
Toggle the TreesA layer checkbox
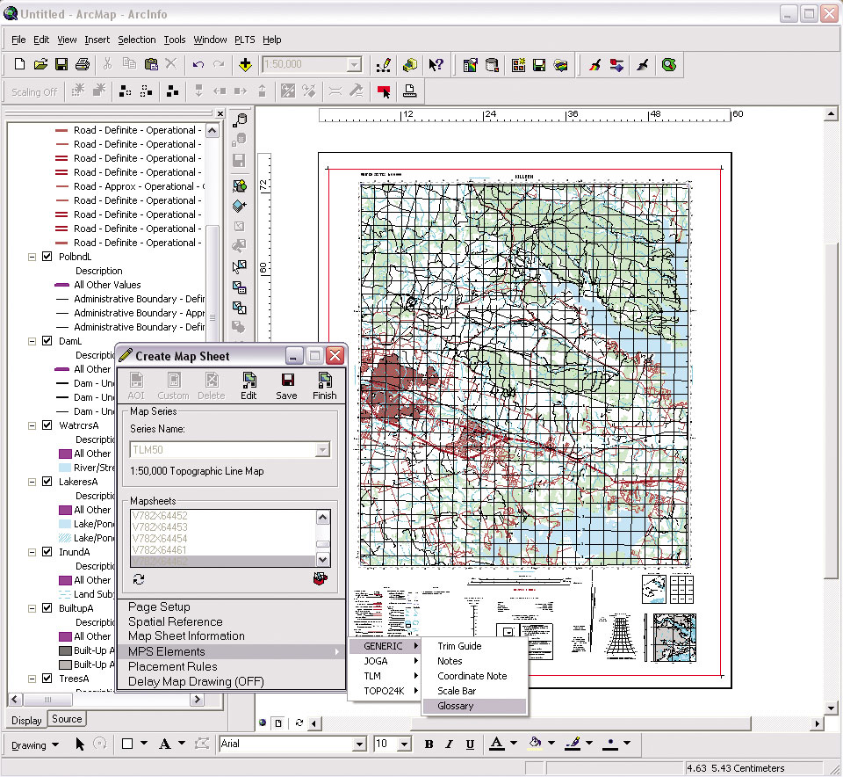47,678
